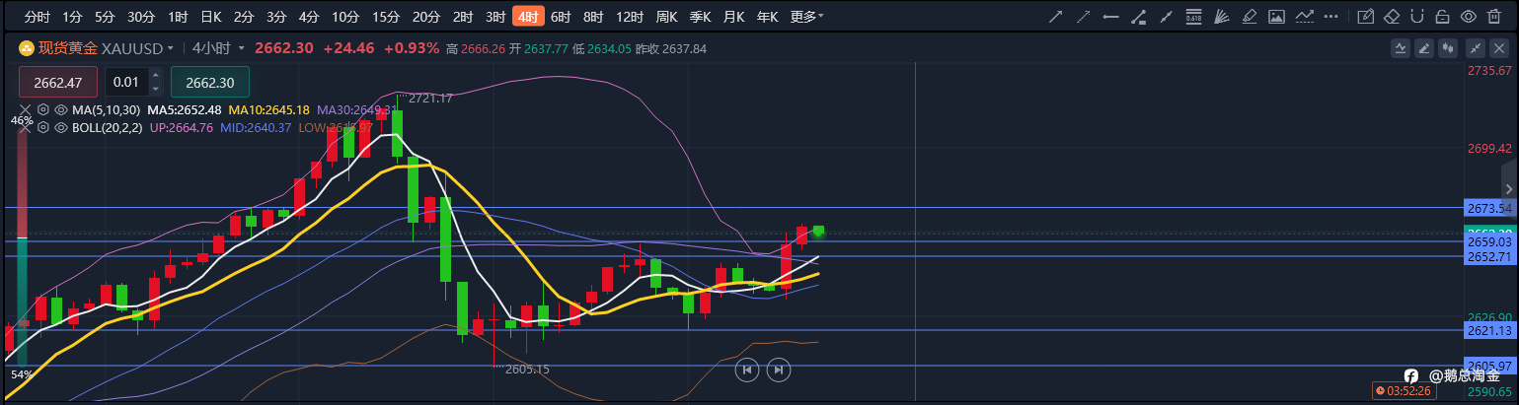Insert an image annotation on chart

click(x=1276, y=17)
